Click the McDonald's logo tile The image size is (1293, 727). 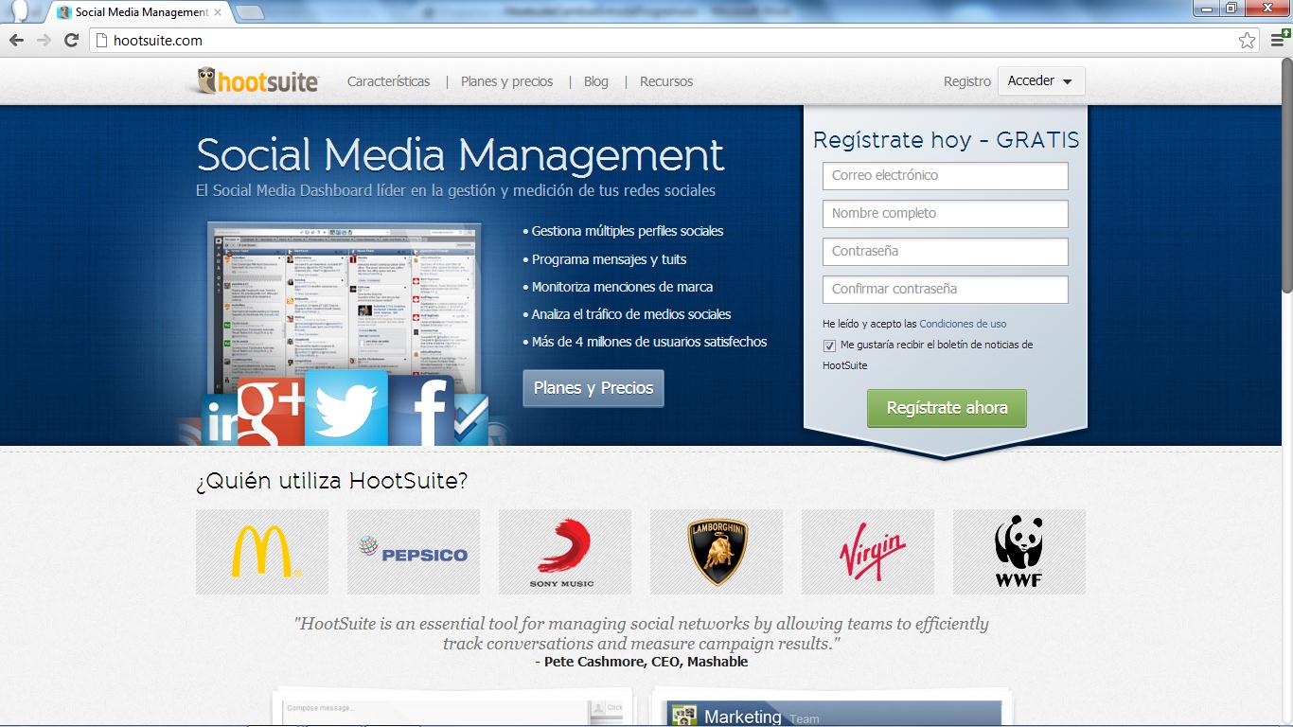(262, 552)
